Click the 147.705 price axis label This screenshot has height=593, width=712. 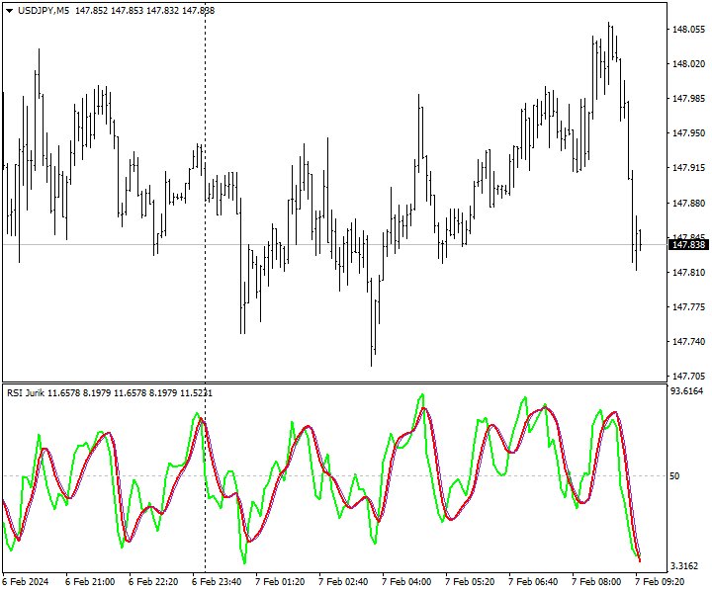click(688, 377)
